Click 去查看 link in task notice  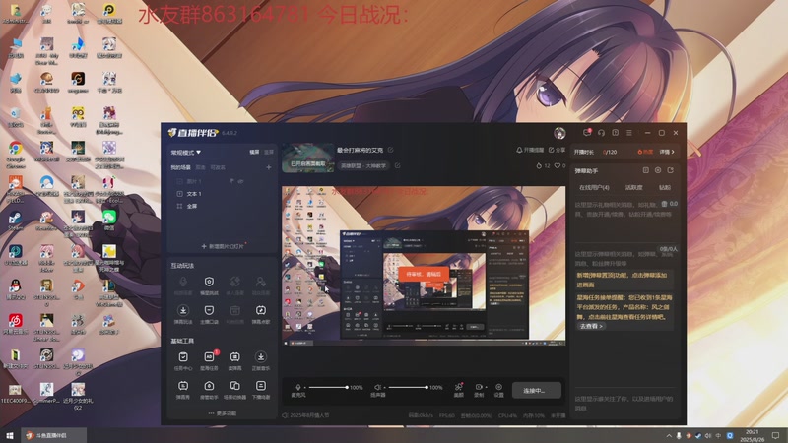[591, 326]
